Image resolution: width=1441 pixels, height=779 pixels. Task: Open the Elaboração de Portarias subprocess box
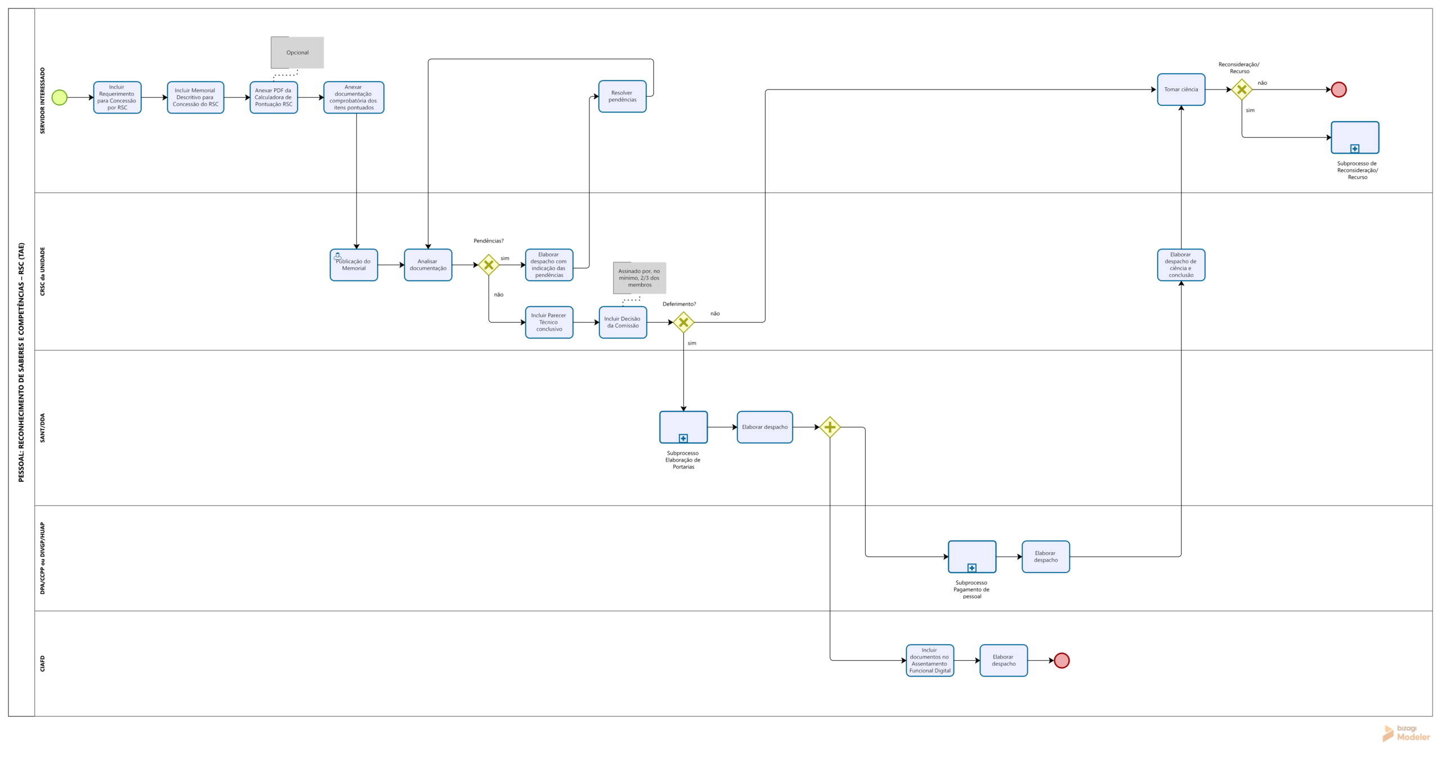tap(683, 427)
